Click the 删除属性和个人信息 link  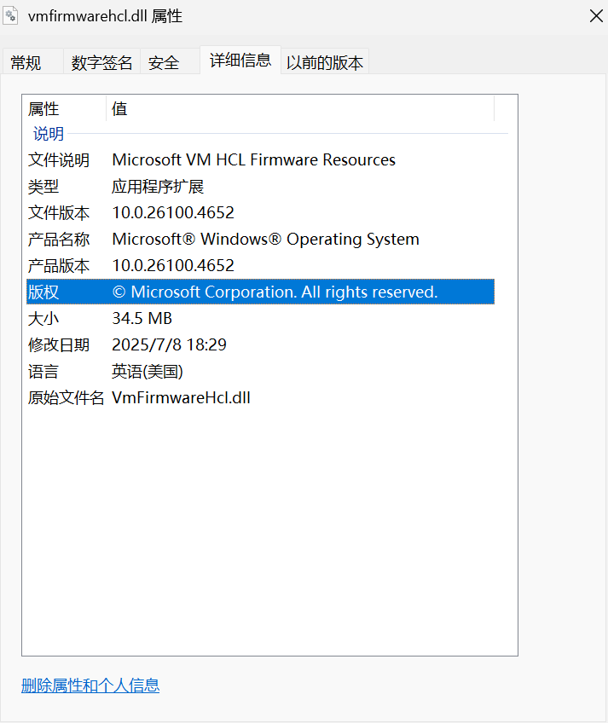point(90,685)
